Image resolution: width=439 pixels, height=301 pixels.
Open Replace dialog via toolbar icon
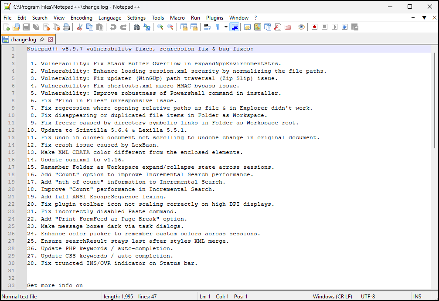click(x=147, y=27)
